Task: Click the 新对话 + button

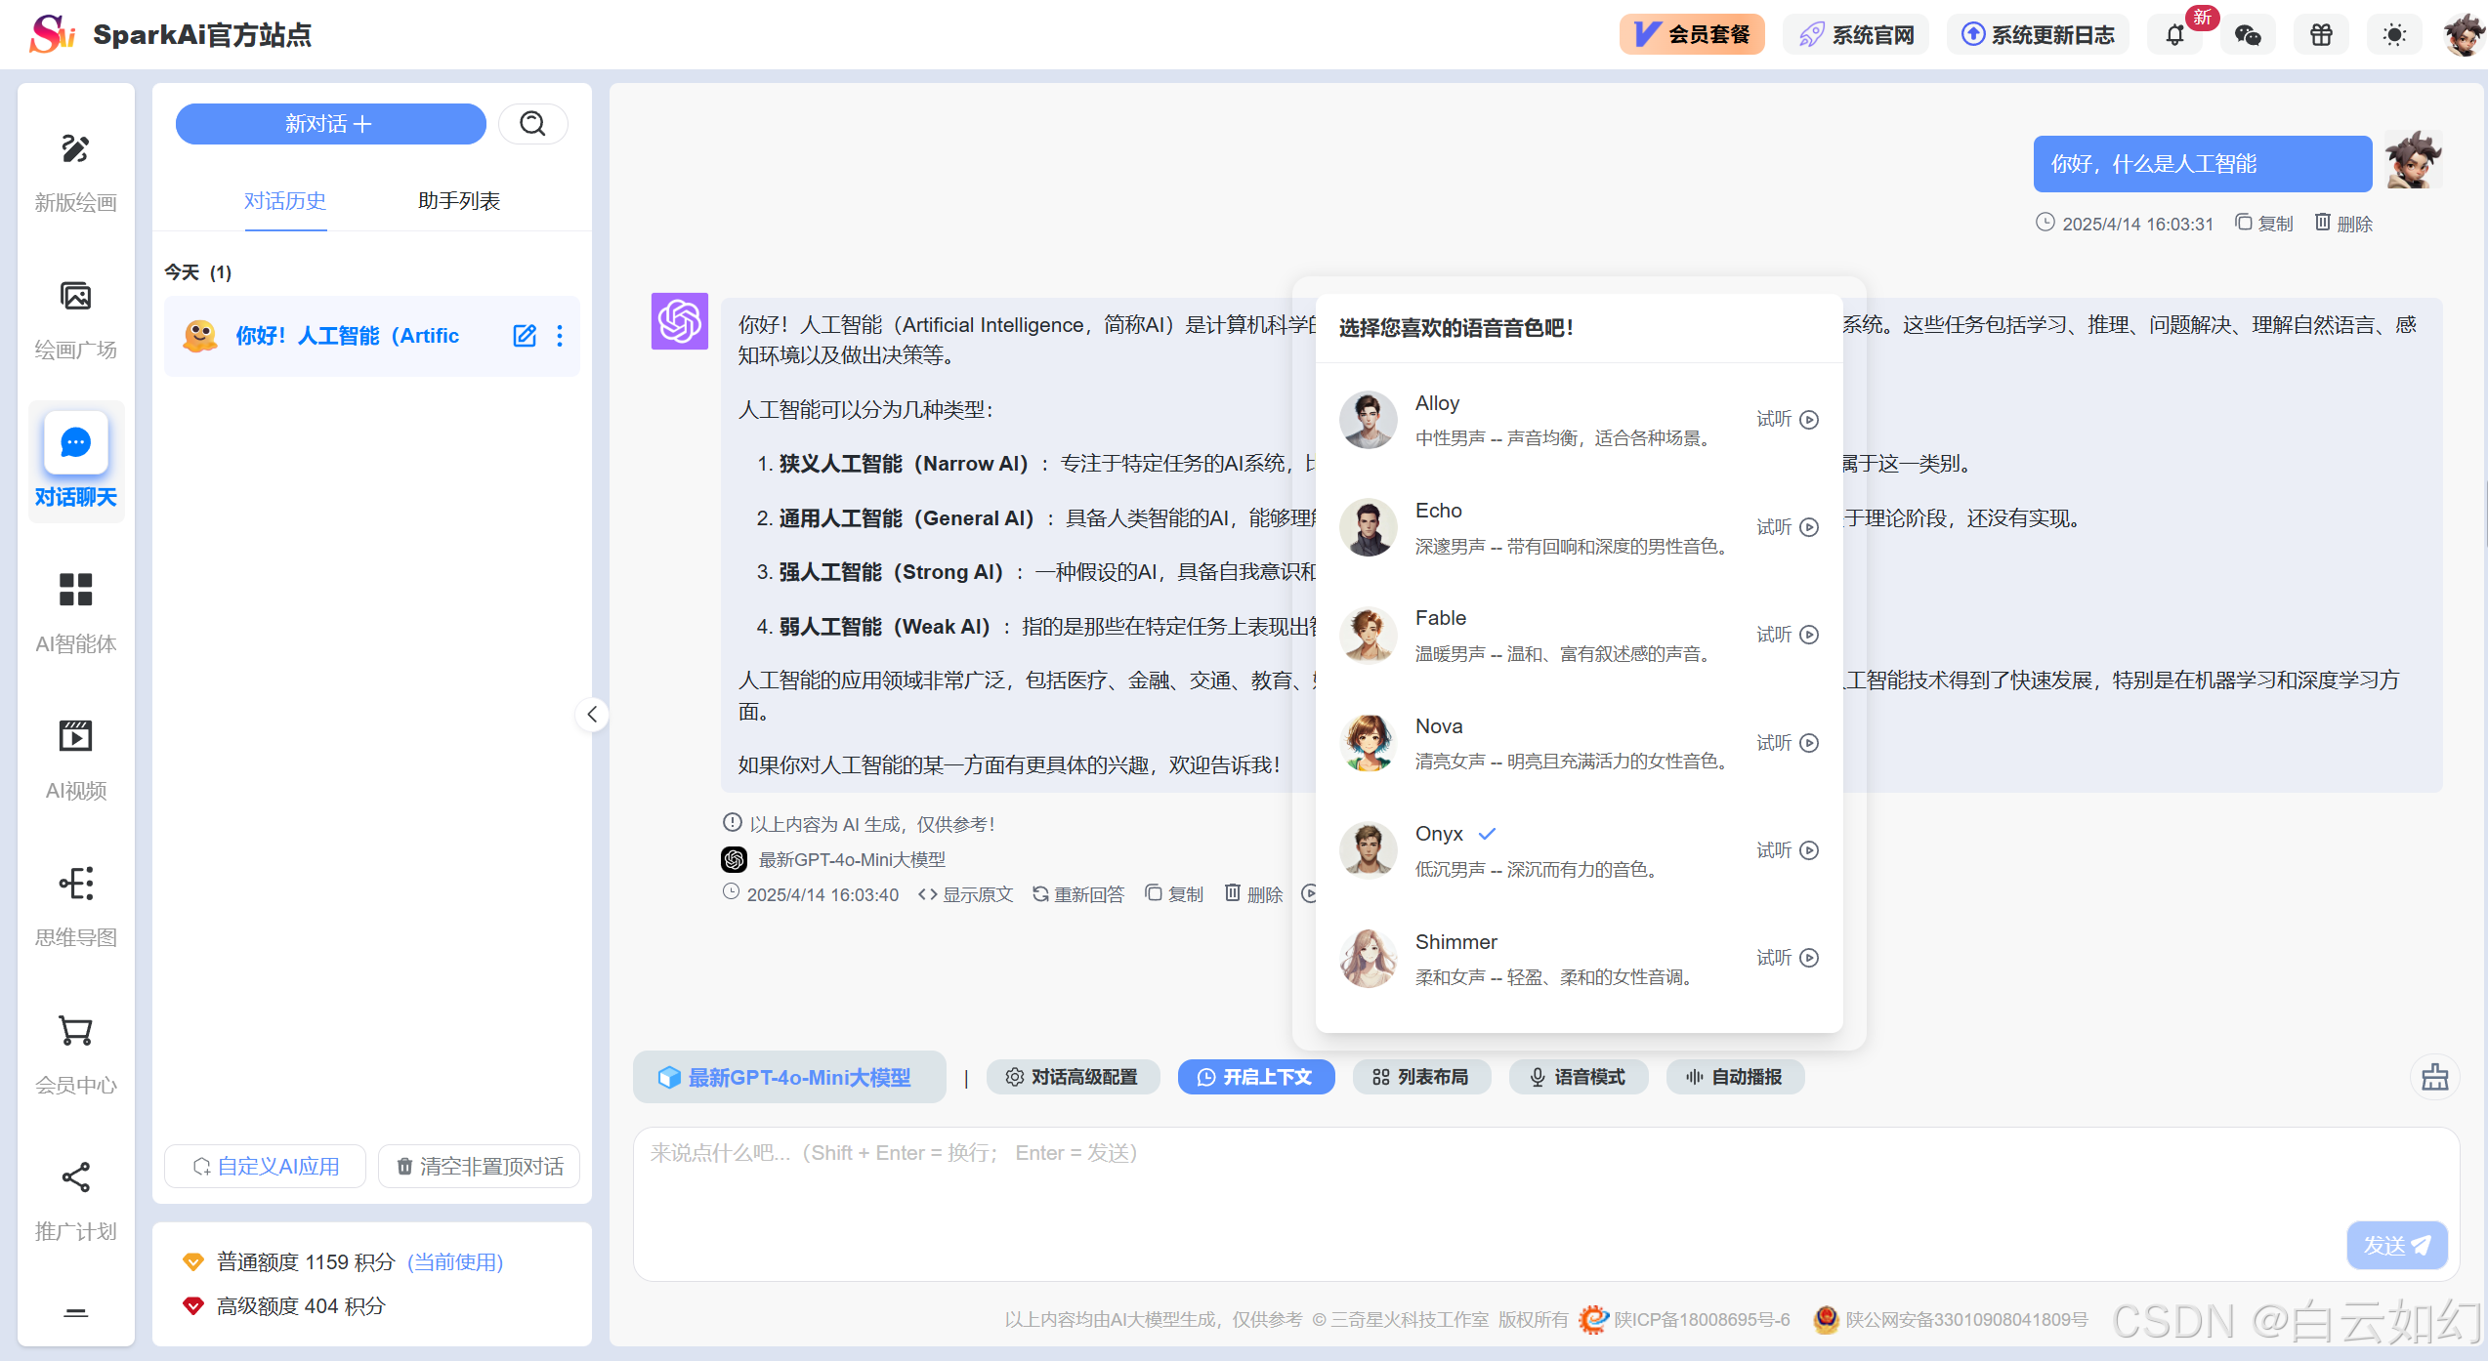Action: click(x=330, y=124)
